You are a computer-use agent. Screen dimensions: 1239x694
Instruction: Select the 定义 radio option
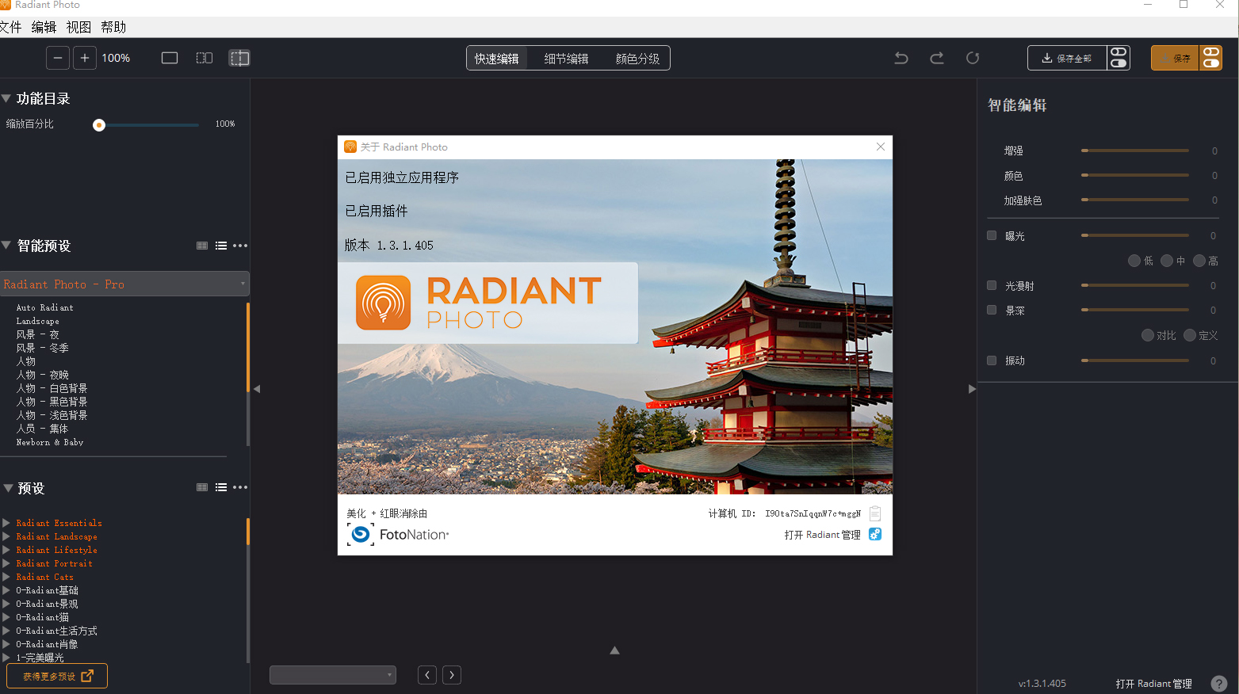click(x=1190, y=335)
